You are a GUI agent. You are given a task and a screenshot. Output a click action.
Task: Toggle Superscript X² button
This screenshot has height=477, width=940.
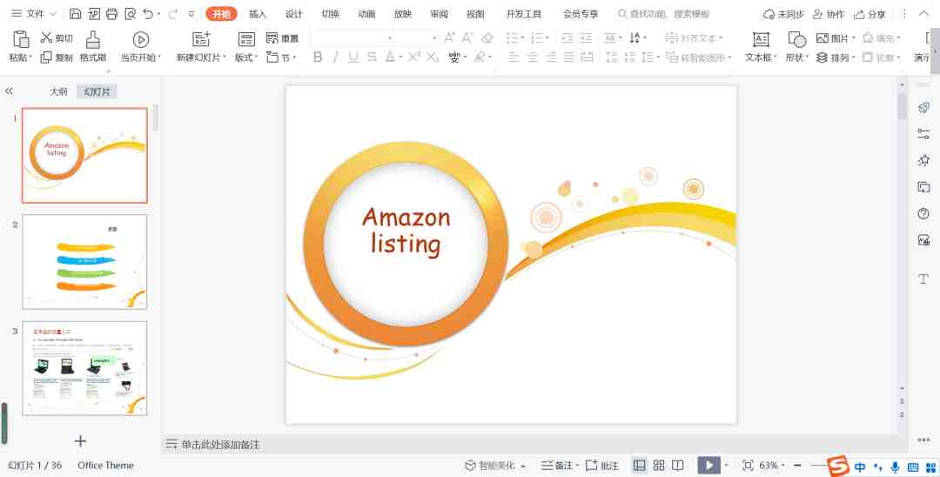point(414,57)
